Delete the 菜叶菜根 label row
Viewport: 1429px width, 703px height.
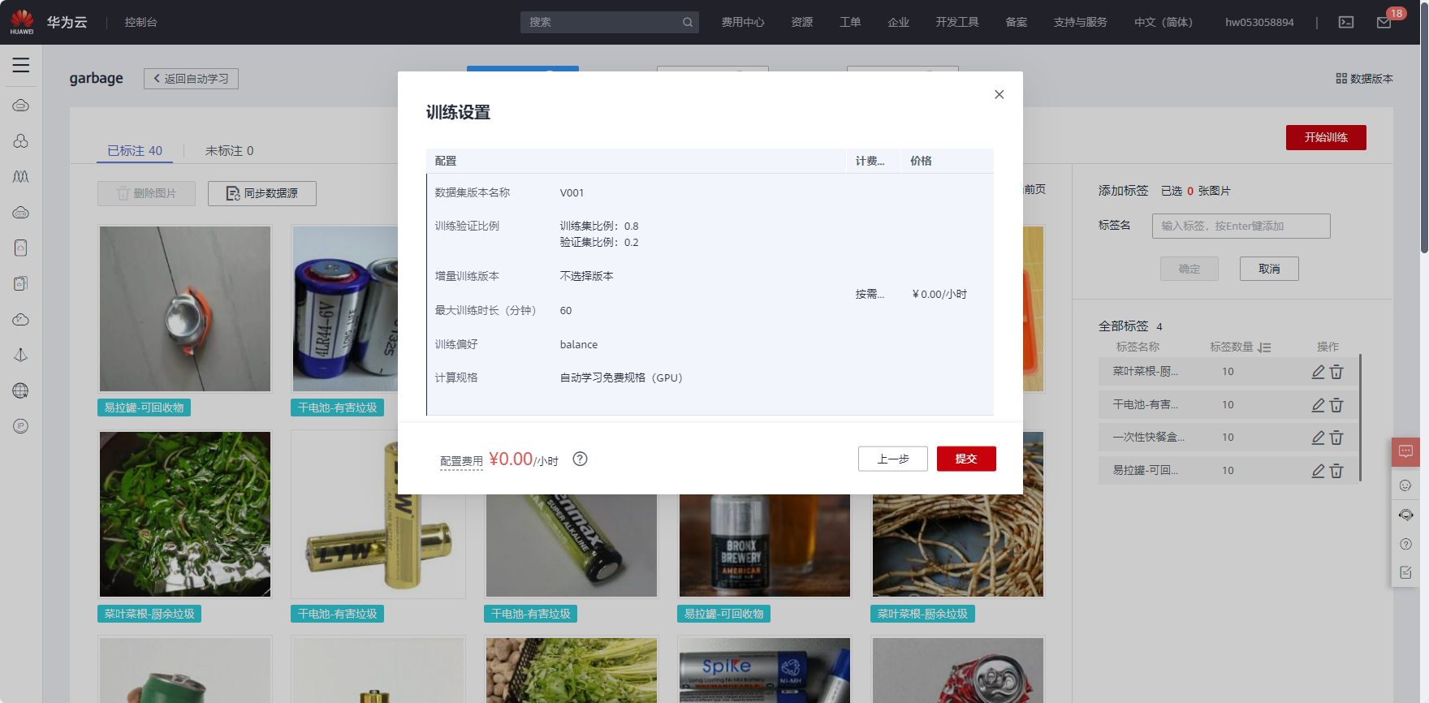click(1336, 372)
